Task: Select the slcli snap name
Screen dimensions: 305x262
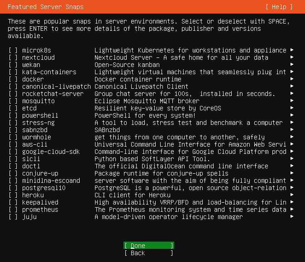Action: coord(31,159)
